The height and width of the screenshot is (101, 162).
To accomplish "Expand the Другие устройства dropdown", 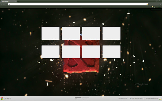I will coord(123,99).
